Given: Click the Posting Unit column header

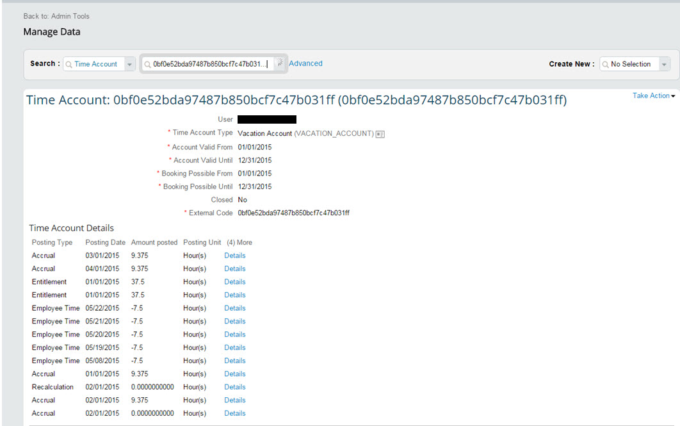Looking at the screenshot, I should pos(202,243).
